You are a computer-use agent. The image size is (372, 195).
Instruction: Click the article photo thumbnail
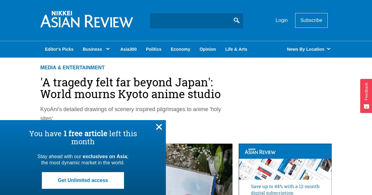199,169
